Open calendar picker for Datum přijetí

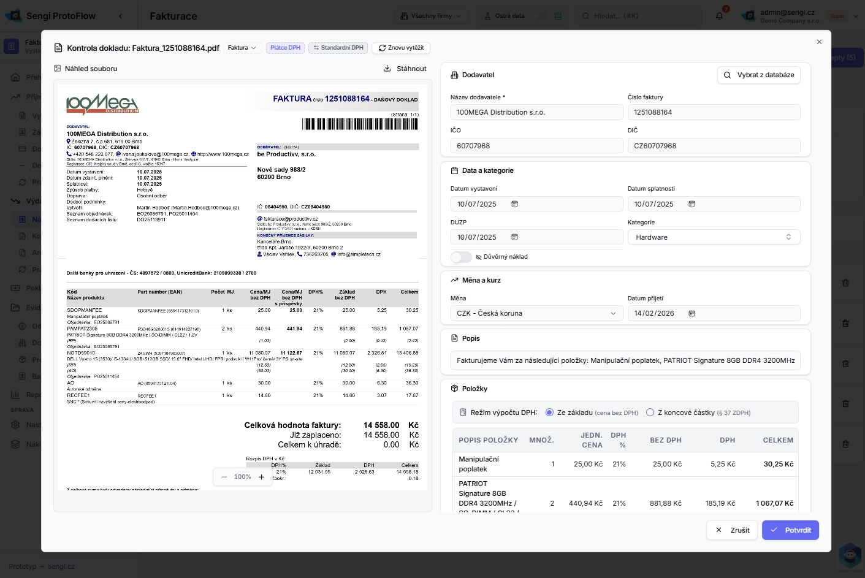(x=692, y=313)
